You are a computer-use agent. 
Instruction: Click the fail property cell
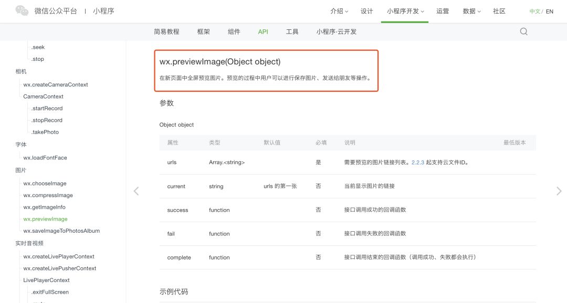[171, 234]
